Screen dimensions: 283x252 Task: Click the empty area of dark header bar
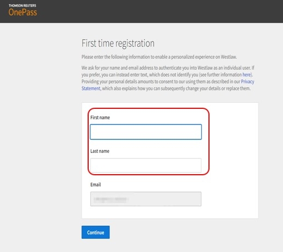click(159, 11)
